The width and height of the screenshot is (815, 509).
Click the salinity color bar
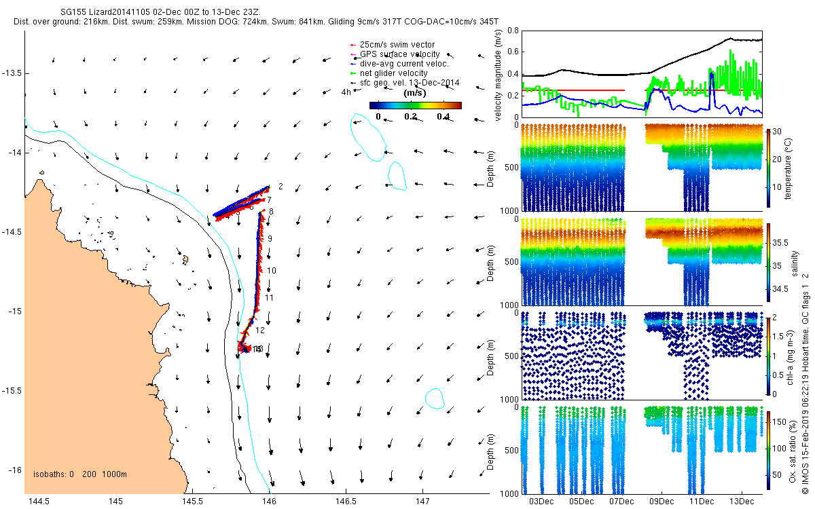point(768,263)
